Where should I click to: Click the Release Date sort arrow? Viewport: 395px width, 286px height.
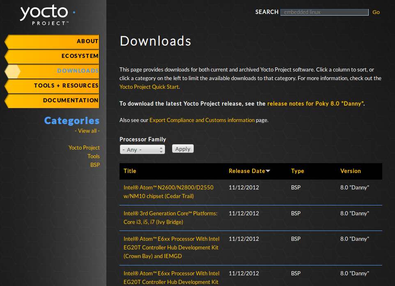click(x=268, y=171)
